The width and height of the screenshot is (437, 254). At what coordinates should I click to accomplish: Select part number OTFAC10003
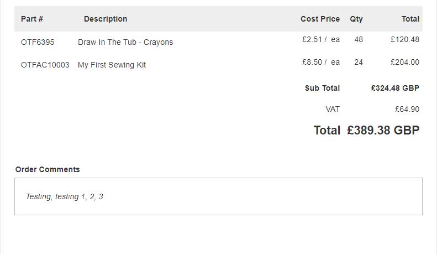[x=45, y=65]
